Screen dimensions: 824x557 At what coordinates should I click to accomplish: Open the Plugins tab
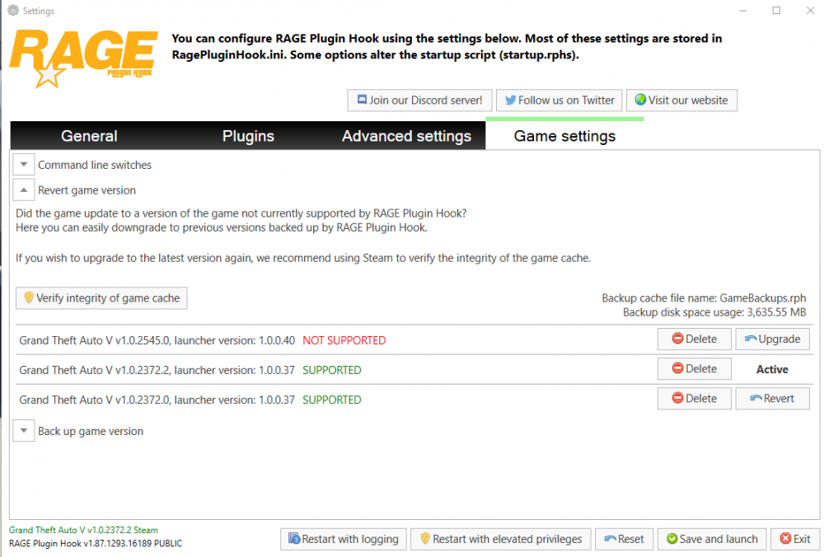[248, 136]
